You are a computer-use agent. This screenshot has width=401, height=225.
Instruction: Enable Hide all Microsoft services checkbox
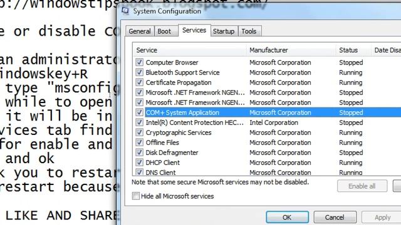point(136,196)
